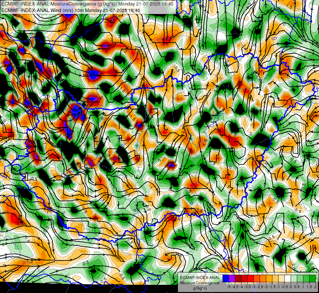Click the legend label ECMWF-INDEX-ANAL
Viewport: 319px width, 293px height.
tap(200, 278)
